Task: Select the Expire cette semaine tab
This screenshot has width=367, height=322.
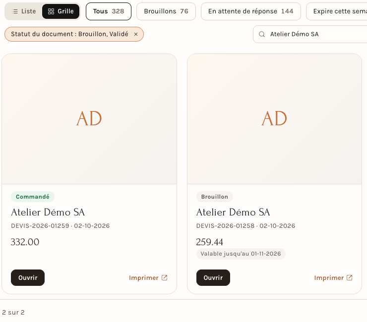Action: 337,11
